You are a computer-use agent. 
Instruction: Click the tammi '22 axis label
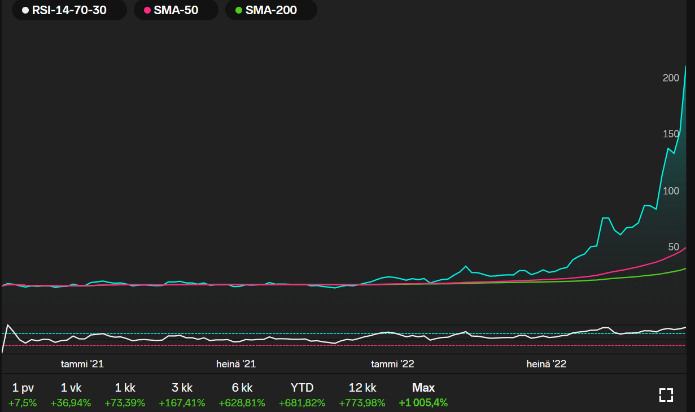[x=392, y=364]
